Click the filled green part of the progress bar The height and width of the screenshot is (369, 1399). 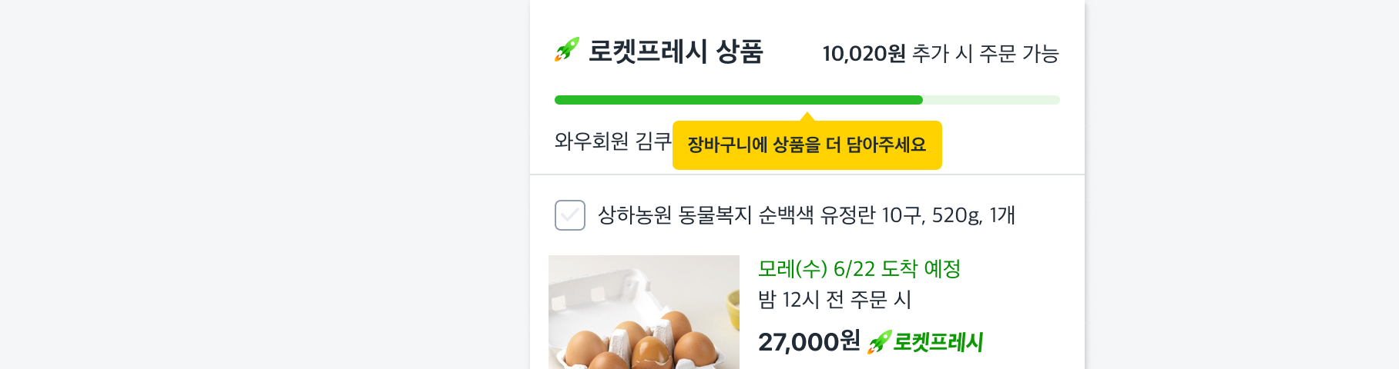(x=738, y=100)
